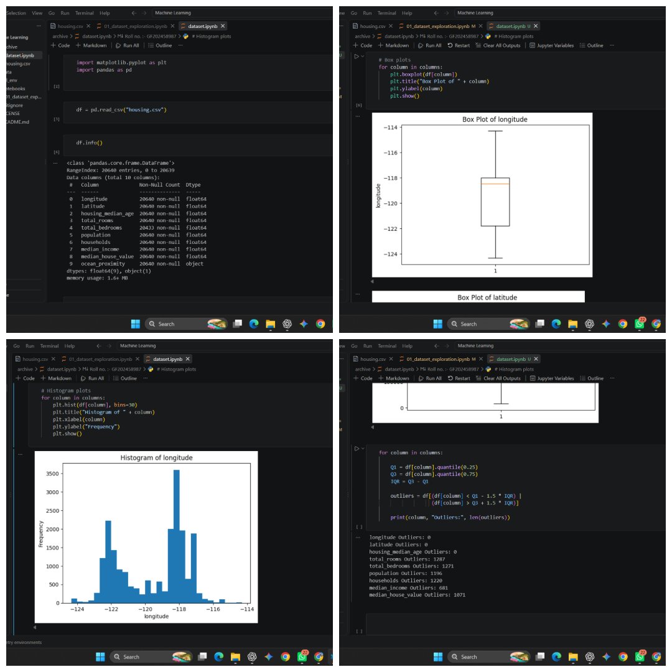Image resolution: width=672 pixels, height=672 pixels.
Task: Open Microsoft Edge in top-left screenshot taskbar
Action: pyautogui.click(x=254, y=324)
